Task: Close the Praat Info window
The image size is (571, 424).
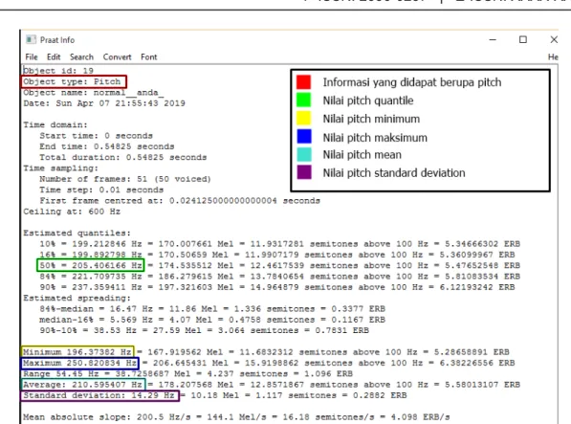Action: [554, 39]
